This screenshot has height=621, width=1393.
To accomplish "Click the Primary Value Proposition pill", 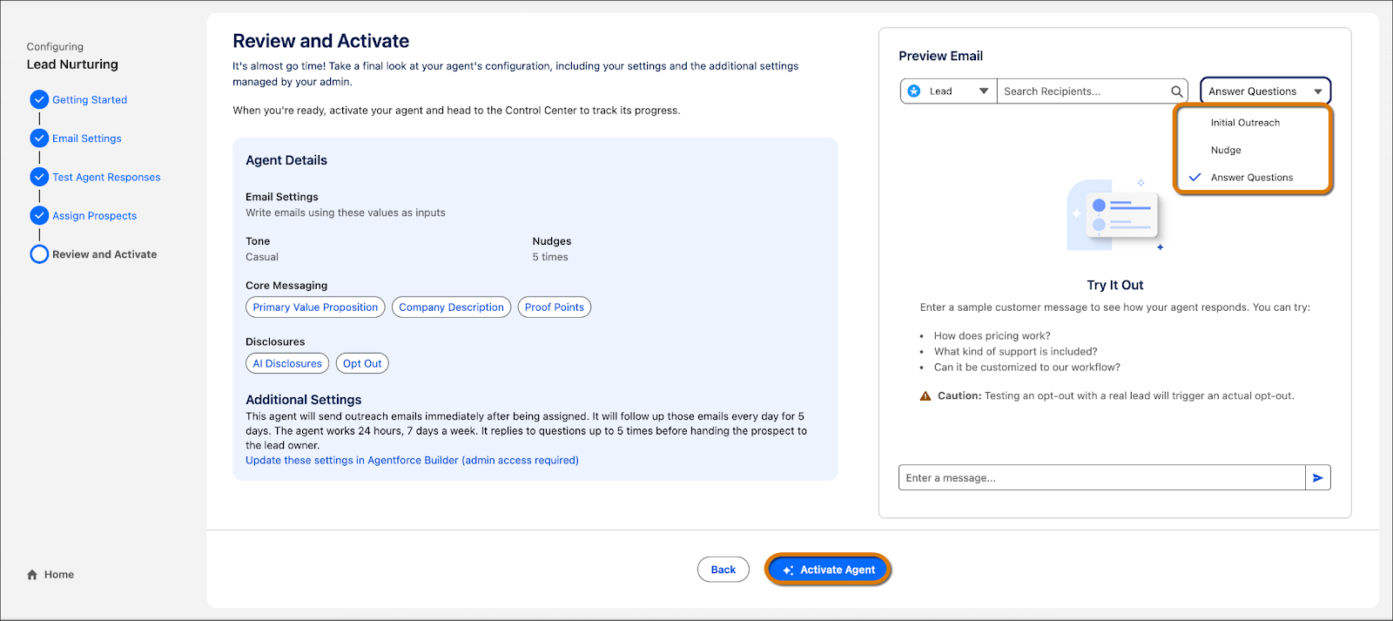I will point(315,307).
